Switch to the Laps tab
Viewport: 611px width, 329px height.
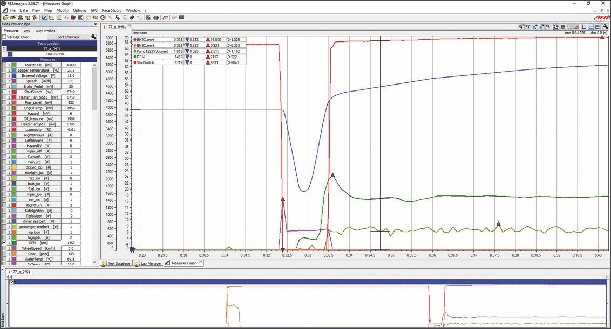tap(26, 31)
